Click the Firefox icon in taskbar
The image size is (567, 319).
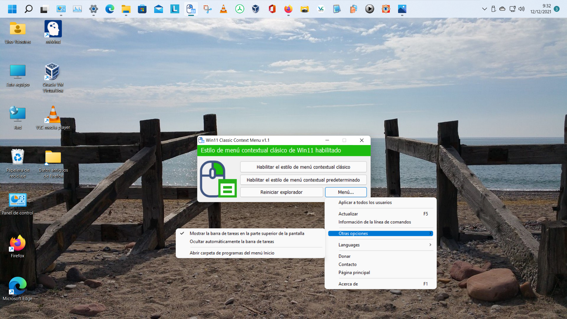pos(288,9)
